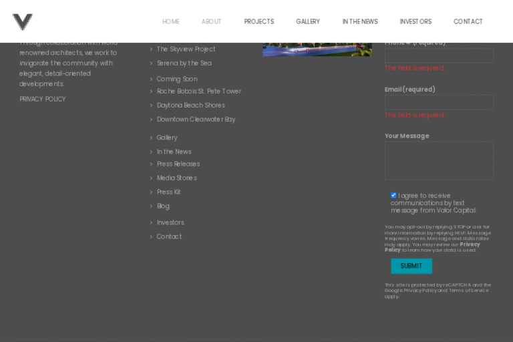This screenshot has width=513, height=342.
Task: Open the Home menu item
Action: (x=170, y=22)
